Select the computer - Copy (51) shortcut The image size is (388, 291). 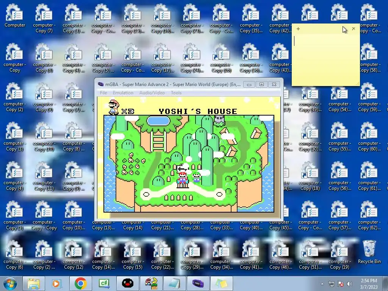(x=310, y=254)
